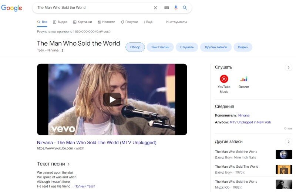Open MTV Unplugged in New York album link
Viewport: 296px width, 192px height.
250,122
